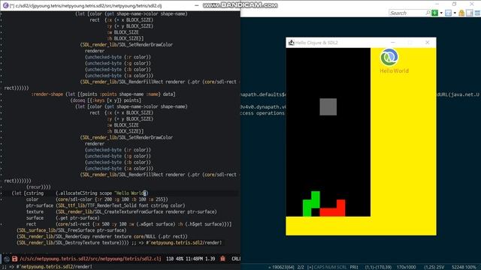481x270 pixels.
Task: Click the 'SDL_RenderCopy' line in the code
Action: coord(102,236)
